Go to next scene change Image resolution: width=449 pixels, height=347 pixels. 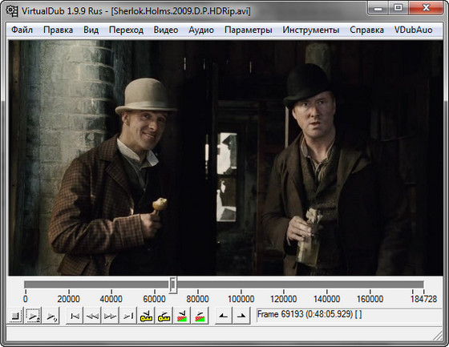click(x=200, y=316)
